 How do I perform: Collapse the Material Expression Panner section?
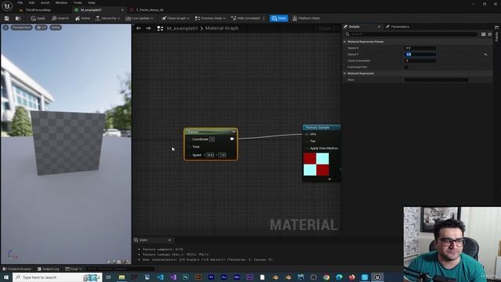(344, 42)
